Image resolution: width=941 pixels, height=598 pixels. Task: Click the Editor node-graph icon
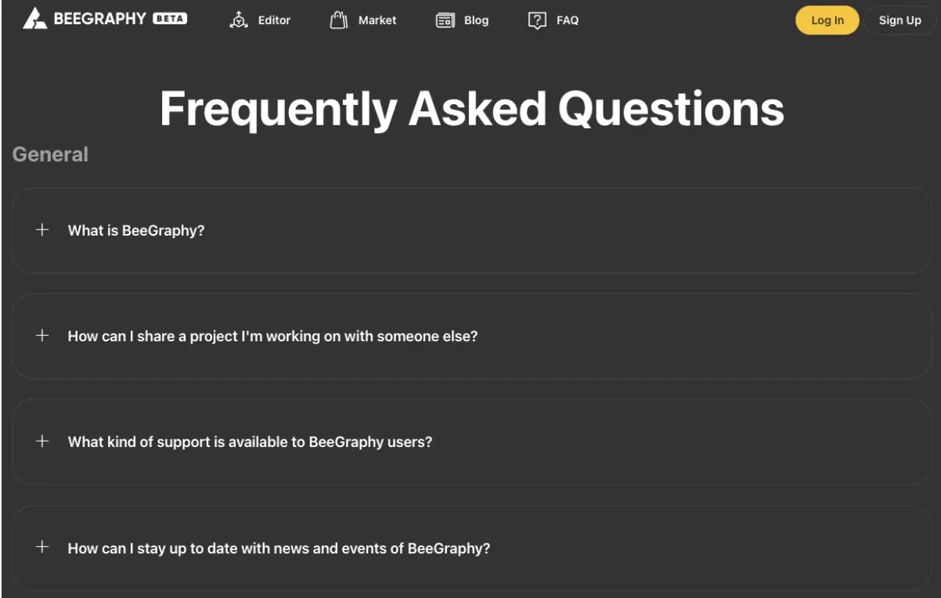coord(237,20)
